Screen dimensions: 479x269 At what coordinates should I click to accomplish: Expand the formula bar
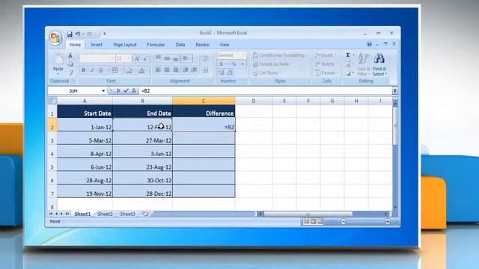tap(394, 90)
